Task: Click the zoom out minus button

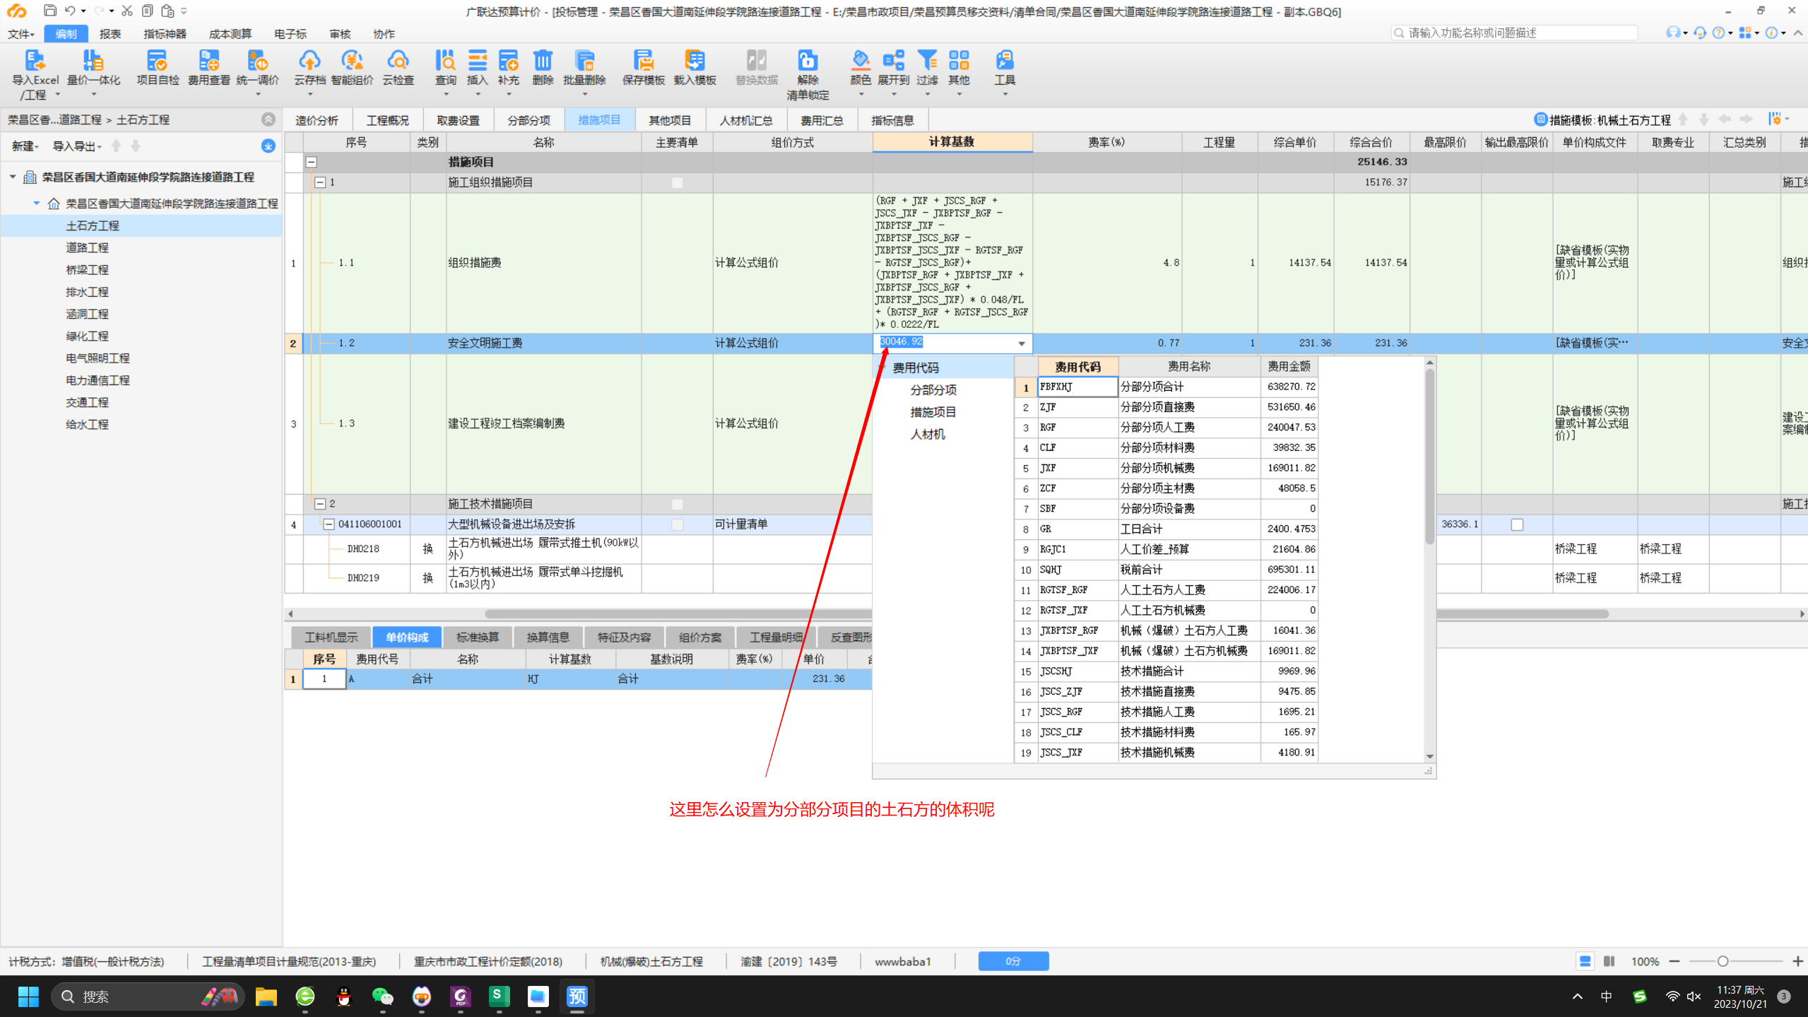Action: point(1674,961)
